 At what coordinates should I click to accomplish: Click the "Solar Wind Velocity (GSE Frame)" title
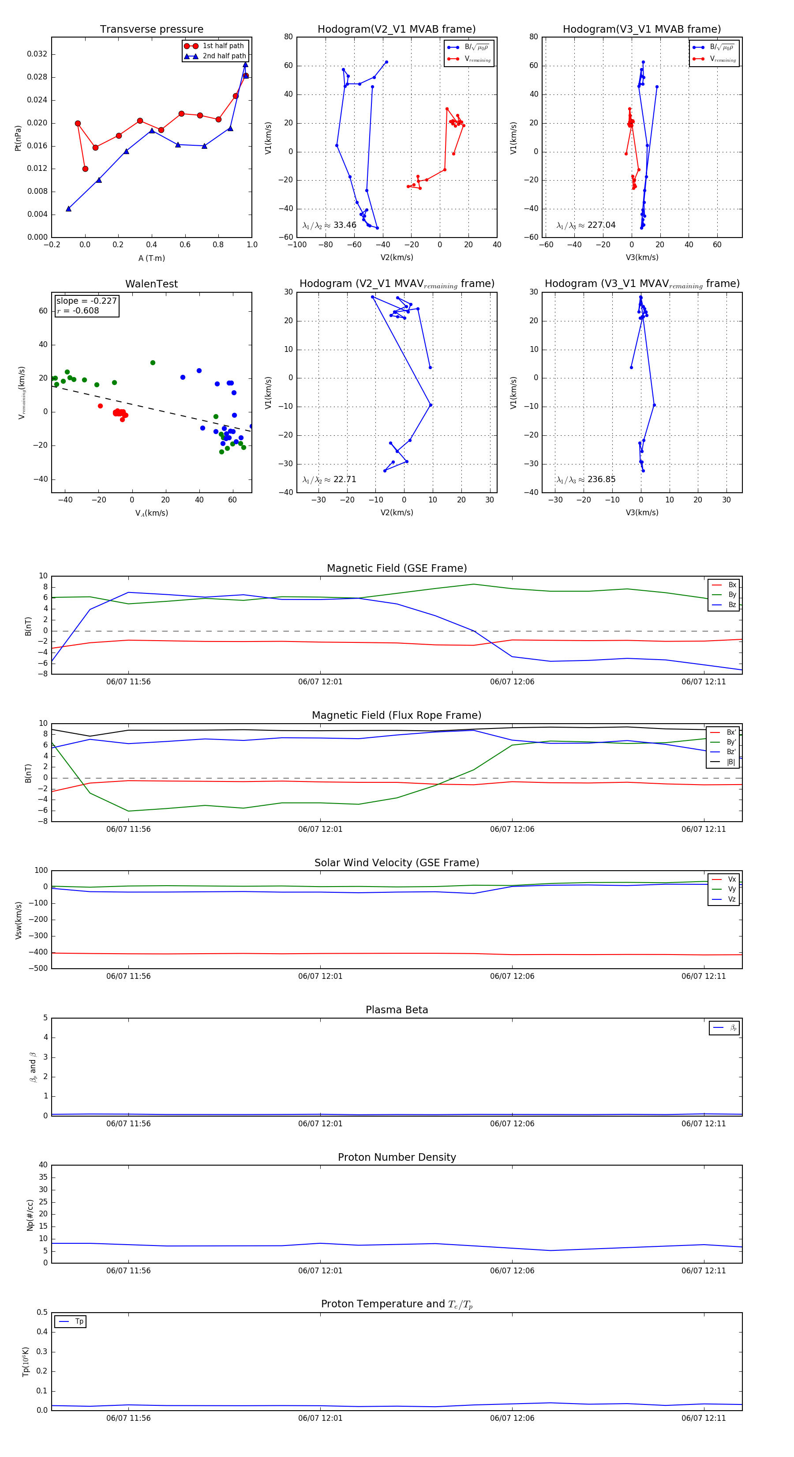[397, 863]
